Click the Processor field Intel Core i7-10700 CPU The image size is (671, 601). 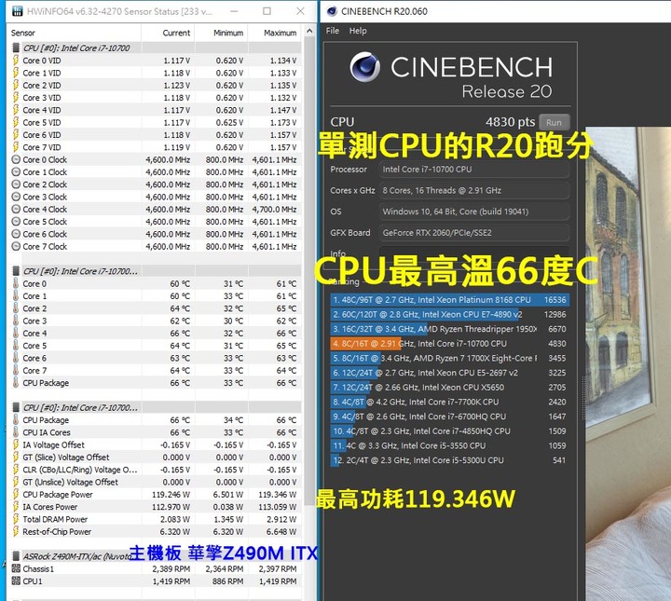pos(473,170)
